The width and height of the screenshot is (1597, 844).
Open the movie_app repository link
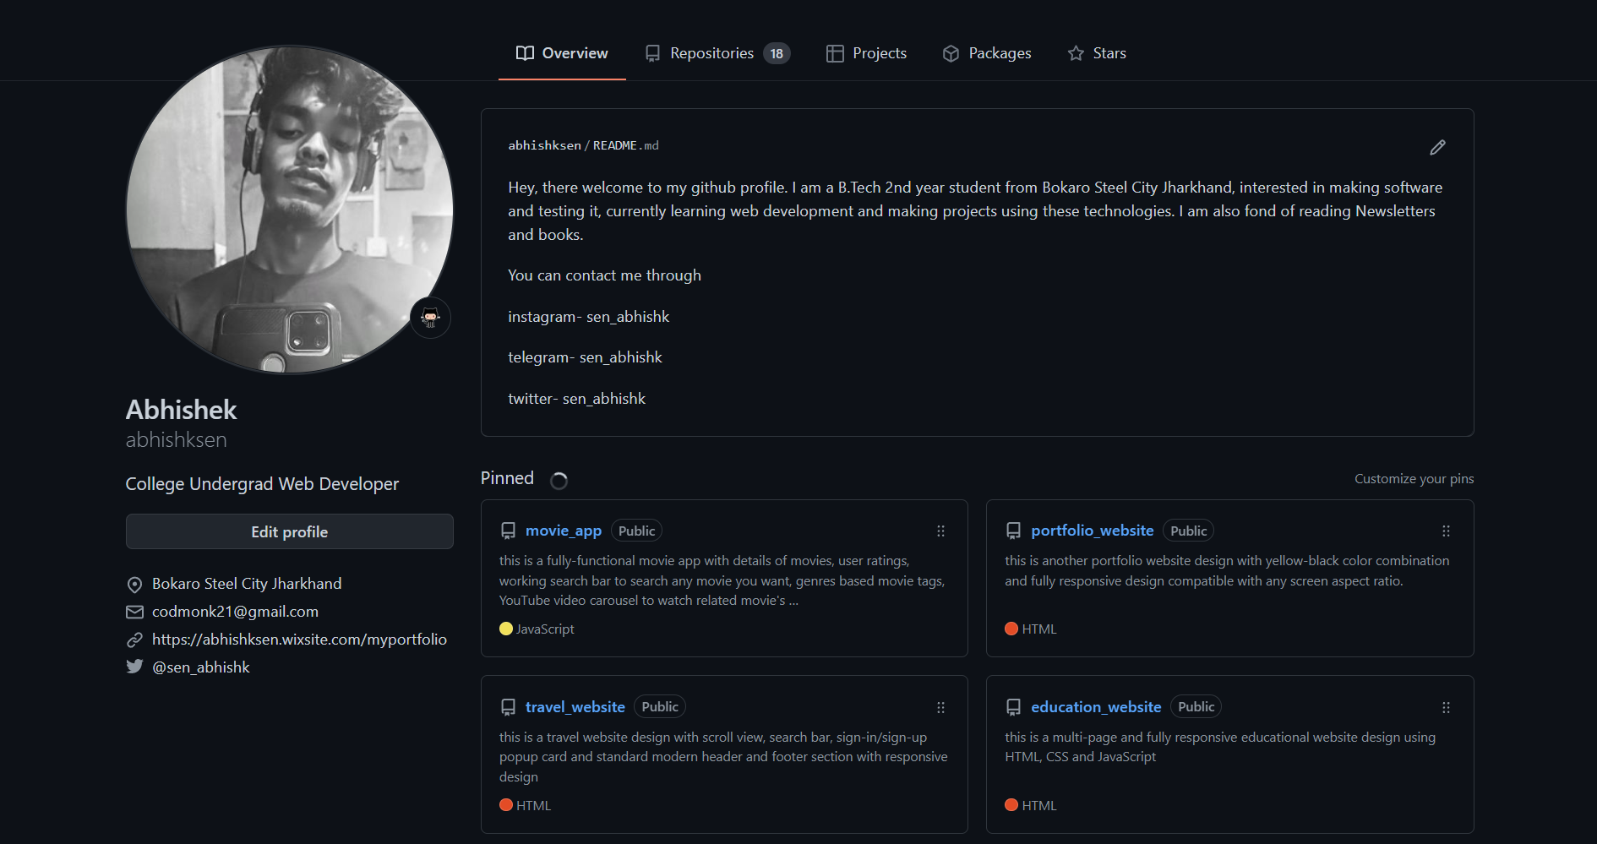pyautogui.click(x=564, y=531)
